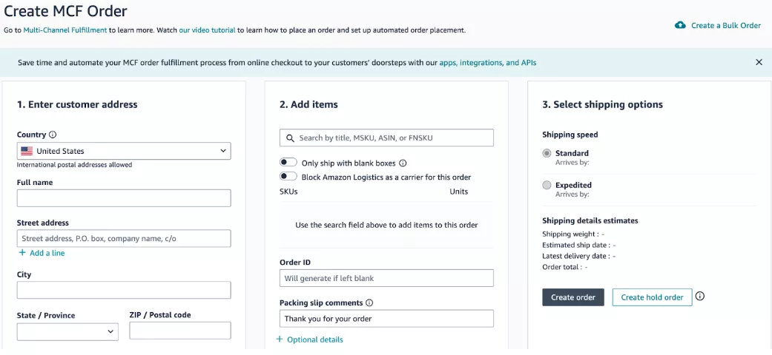Click the search magnifier icon
Image resolution: width=772 pixels, height=355 pixels.
coord(289,138)
